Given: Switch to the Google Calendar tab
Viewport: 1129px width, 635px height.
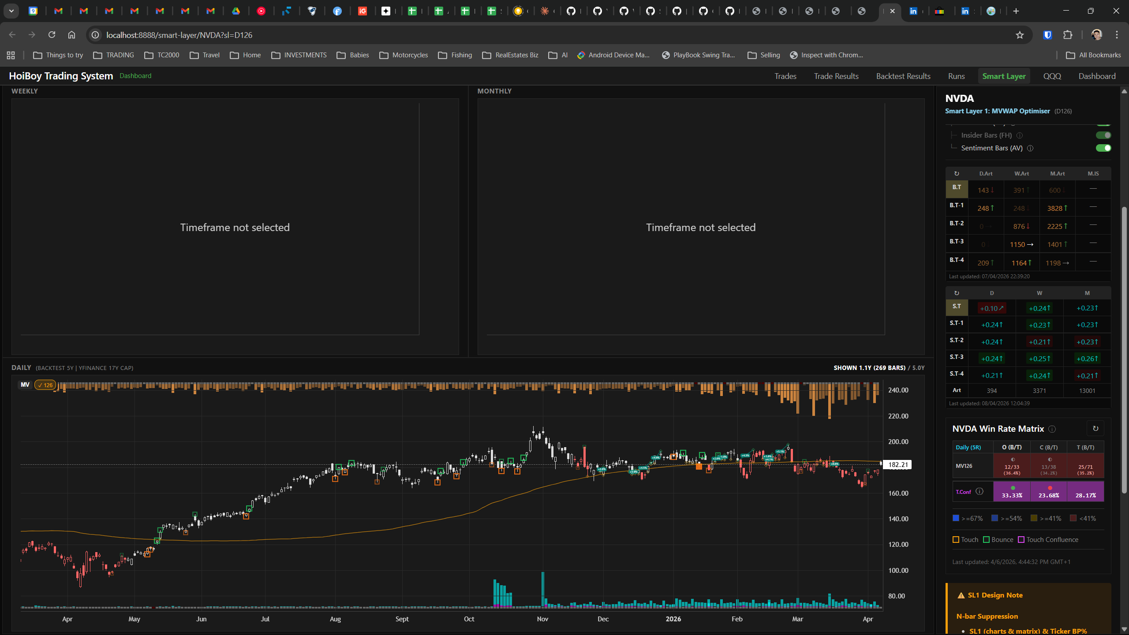Looking at the screenshot, I should (33, 11).
